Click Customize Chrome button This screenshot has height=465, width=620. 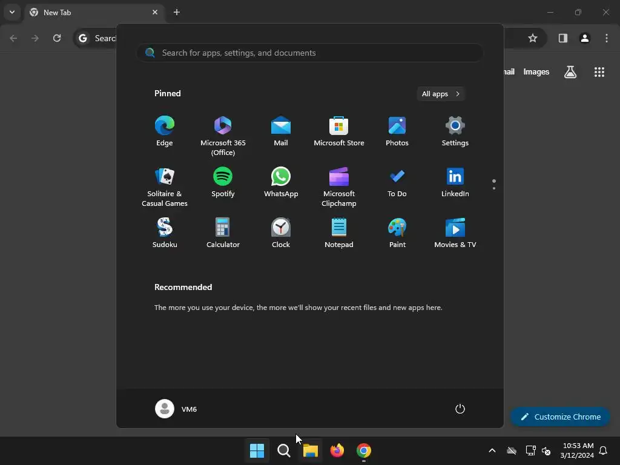[560, 417]
